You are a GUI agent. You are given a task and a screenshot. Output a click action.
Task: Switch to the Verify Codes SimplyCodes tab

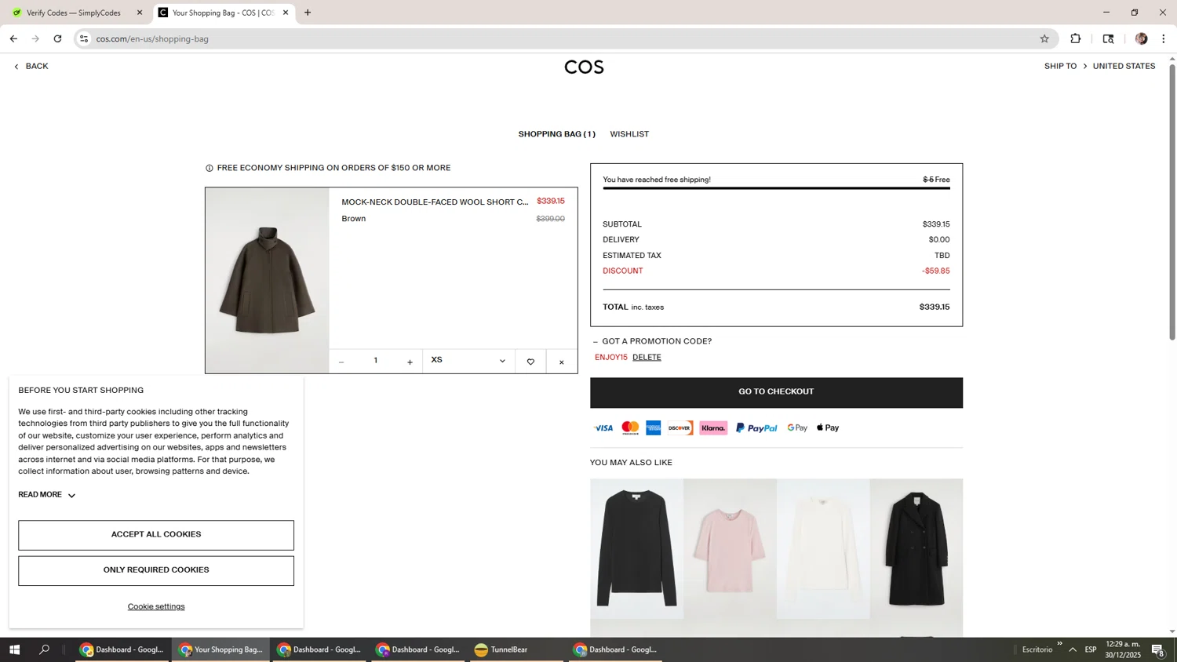click(x=75, y=13)
